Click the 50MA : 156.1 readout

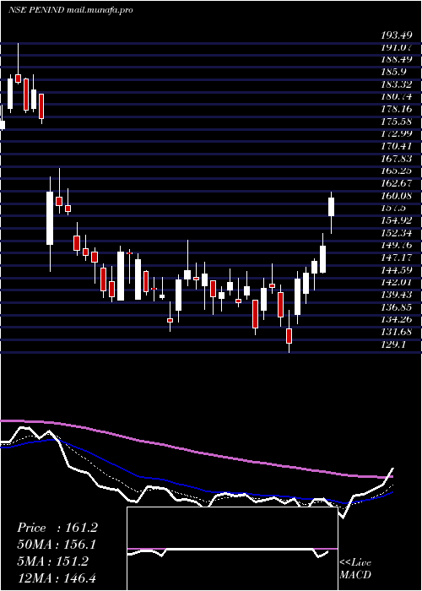pos(57,545)
